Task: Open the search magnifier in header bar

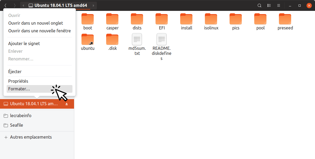Action: pos(260,6)
